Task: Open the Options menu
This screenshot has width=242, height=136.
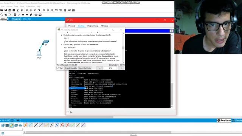Action: point(9,6)
